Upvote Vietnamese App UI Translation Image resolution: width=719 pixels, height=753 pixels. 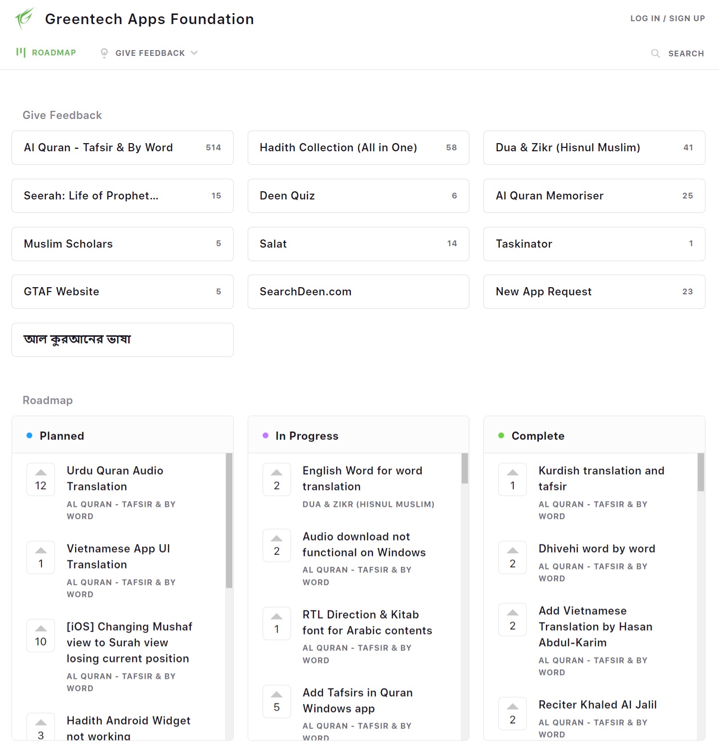[41, 557]
